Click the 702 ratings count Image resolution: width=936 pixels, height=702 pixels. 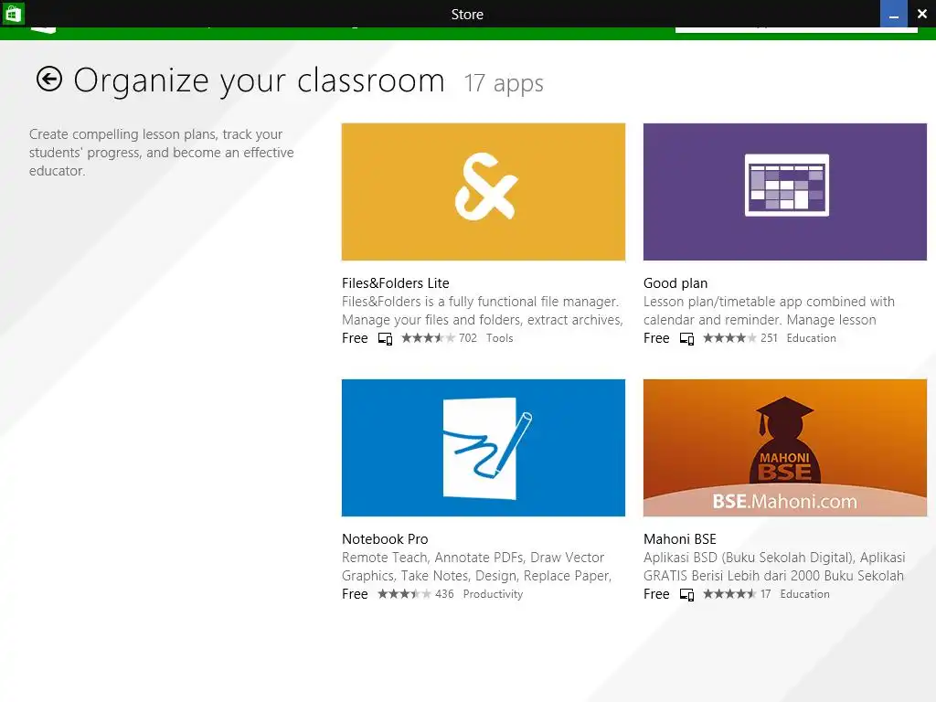coord(468,338)
